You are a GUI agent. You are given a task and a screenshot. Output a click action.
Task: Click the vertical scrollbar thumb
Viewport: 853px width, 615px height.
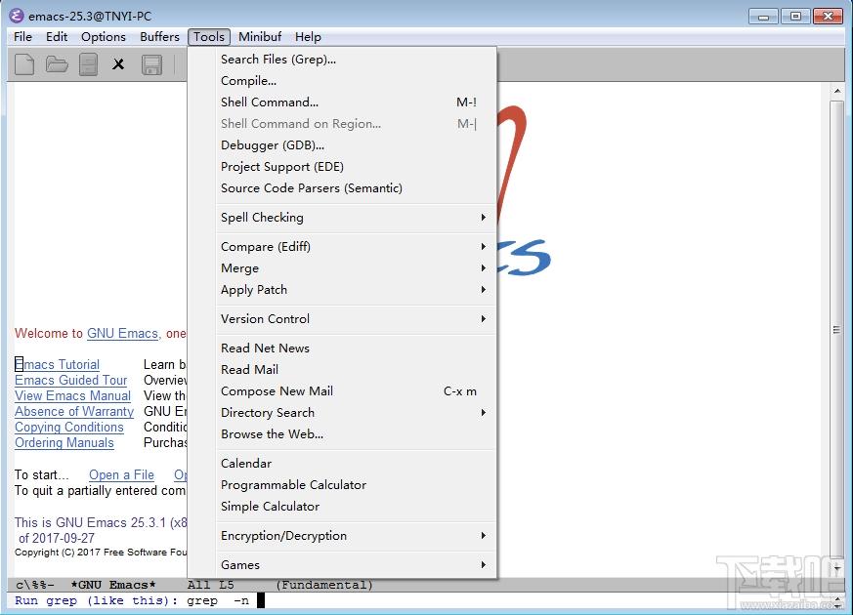pos(837,329)
